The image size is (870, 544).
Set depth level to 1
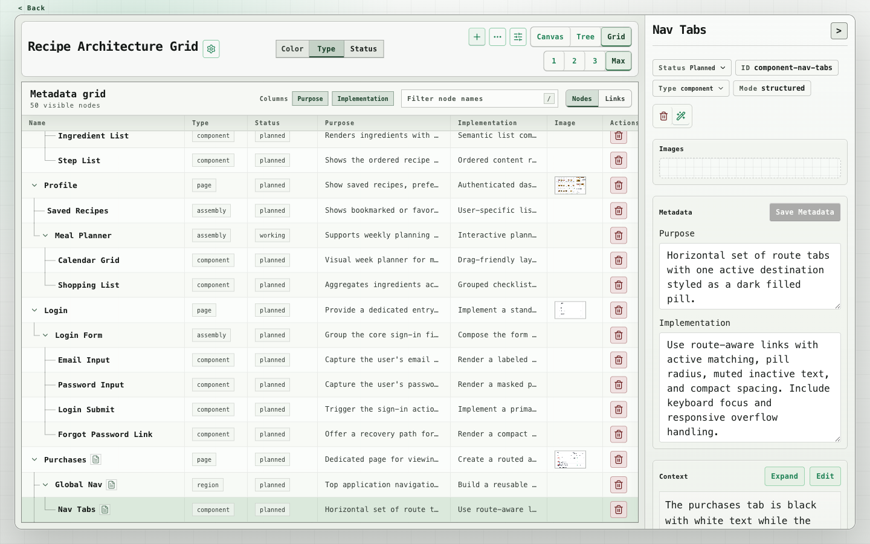coord(553,61)
